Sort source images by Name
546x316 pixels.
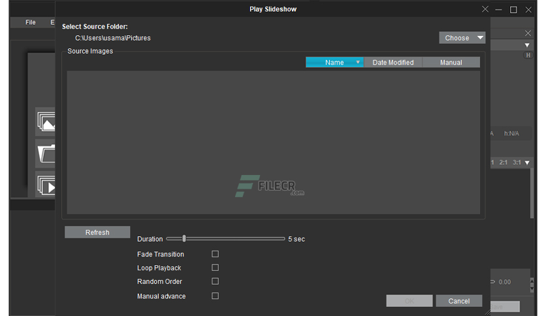[x=334, y=62]
